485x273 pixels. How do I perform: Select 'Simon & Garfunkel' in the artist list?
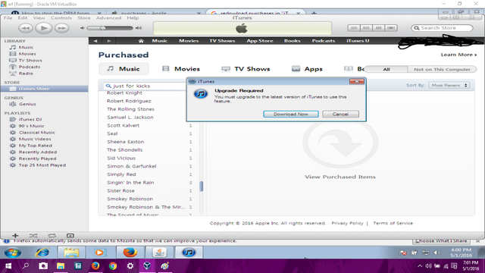pyautogui.click(x=131, y=166)
